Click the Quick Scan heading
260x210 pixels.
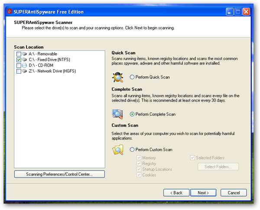pyautogui.click(x=123, y=53)
